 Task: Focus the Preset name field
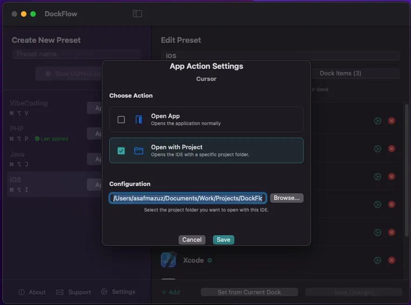(x=77, y=54)
